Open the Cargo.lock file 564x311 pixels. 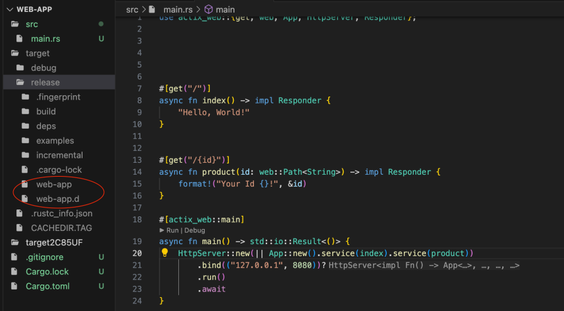pyautogui.click(x=47, y=272)
